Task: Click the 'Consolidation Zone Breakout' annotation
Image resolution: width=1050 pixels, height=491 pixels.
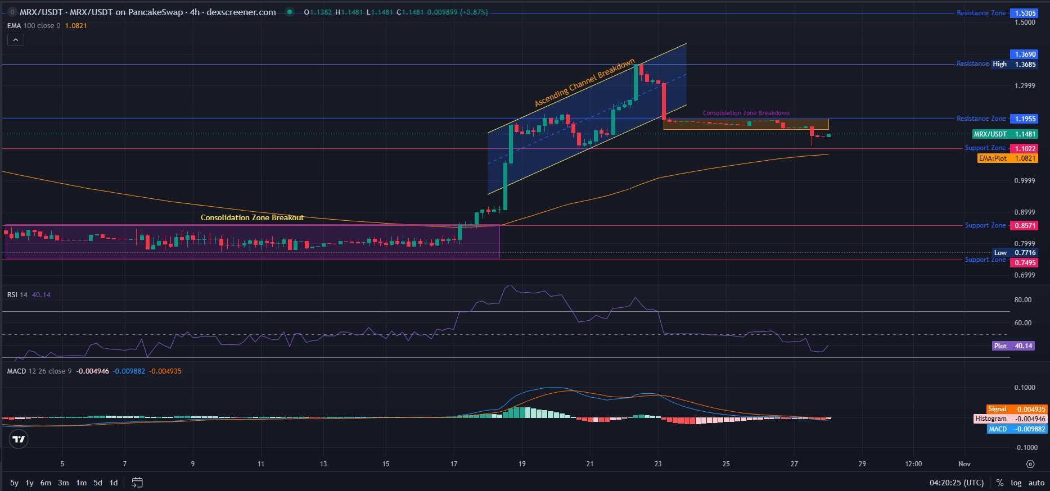Action: pos(252,217)
